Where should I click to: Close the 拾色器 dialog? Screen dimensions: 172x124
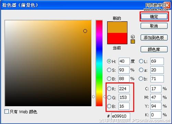click(168, 5)
